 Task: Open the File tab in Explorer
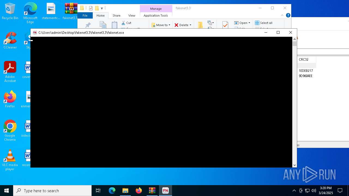click(85, 16)
